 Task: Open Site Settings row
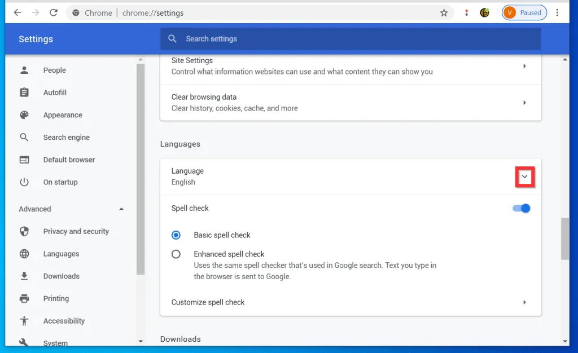[x=350, y=66]
